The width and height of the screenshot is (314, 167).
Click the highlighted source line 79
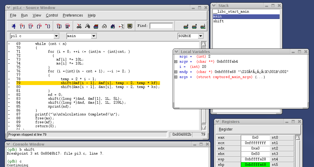click(88, 83)
